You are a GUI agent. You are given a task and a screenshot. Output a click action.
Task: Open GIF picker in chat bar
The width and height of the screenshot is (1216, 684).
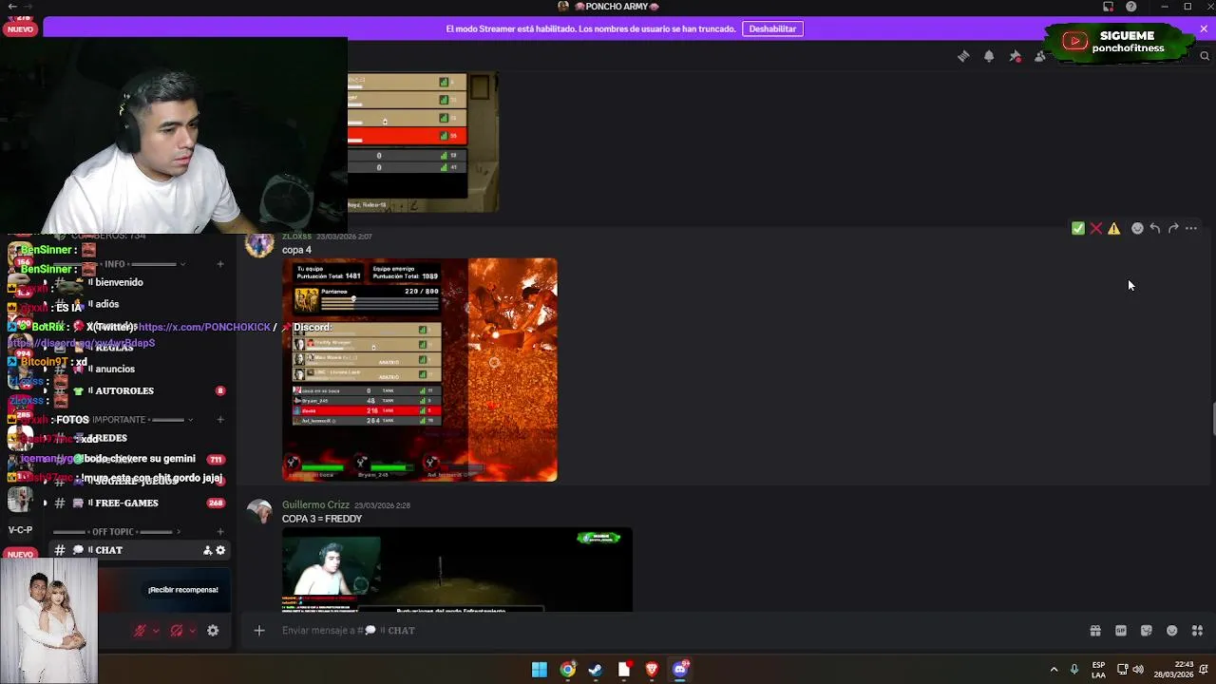[x=1121, y=631]
